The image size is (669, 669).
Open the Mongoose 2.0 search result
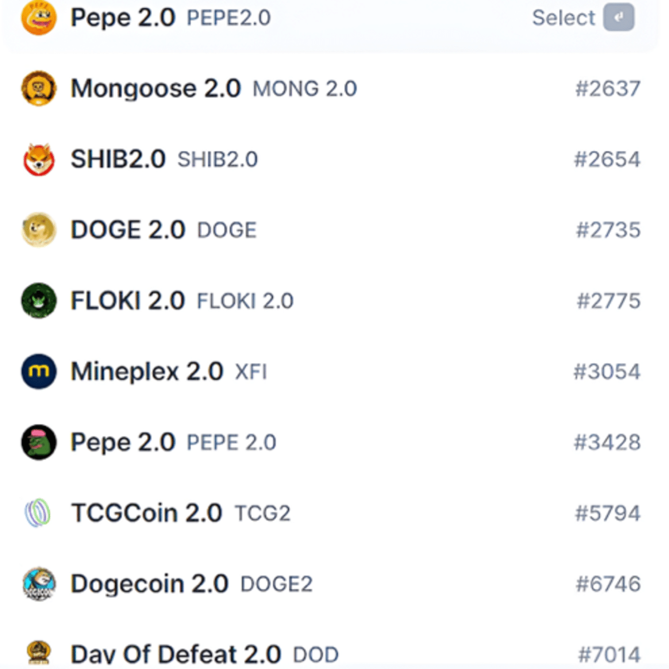pos(156,89)
